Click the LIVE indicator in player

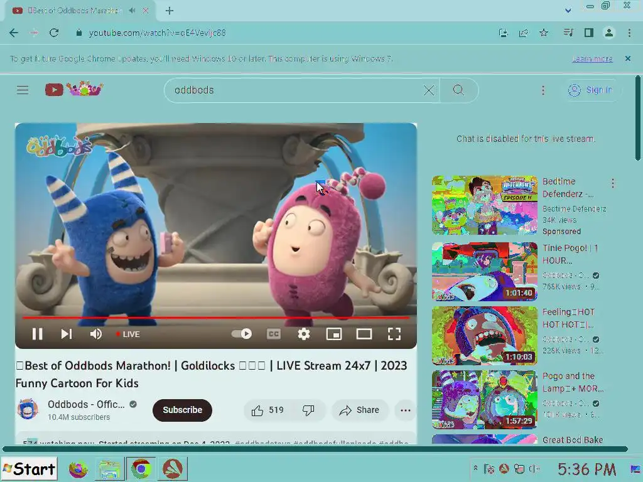coord(127,334)
